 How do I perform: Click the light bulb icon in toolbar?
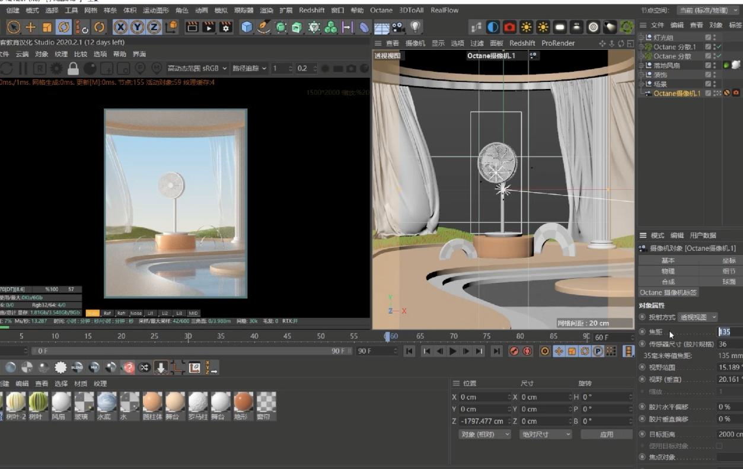pyautogui.click(x=415, y=27)
